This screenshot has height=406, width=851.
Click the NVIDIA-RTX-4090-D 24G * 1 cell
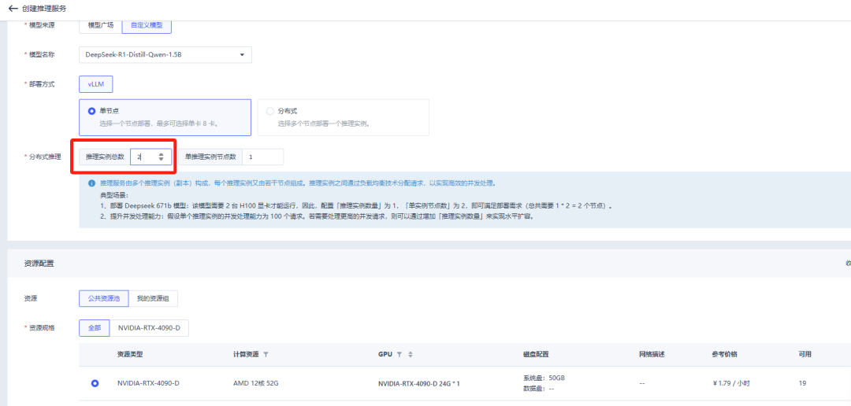419,383
